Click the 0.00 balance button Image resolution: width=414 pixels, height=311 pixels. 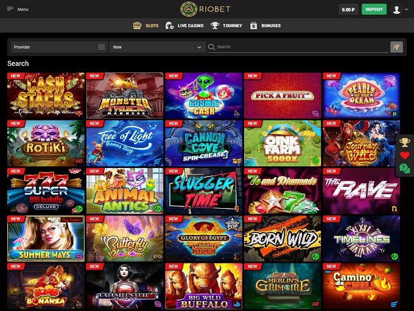(x=348, y=10)
